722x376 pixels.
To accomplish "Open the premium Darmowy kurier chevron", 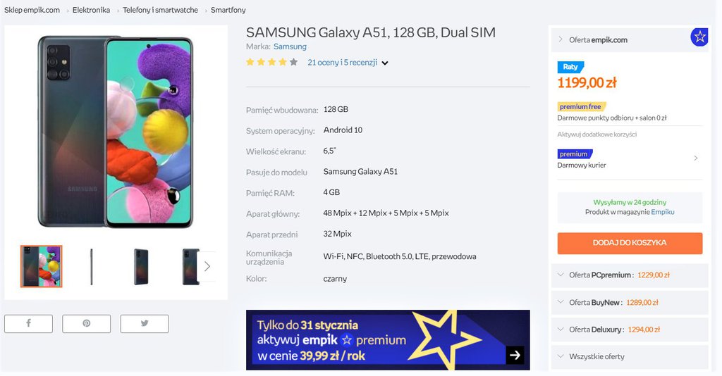I will point(696,158).
